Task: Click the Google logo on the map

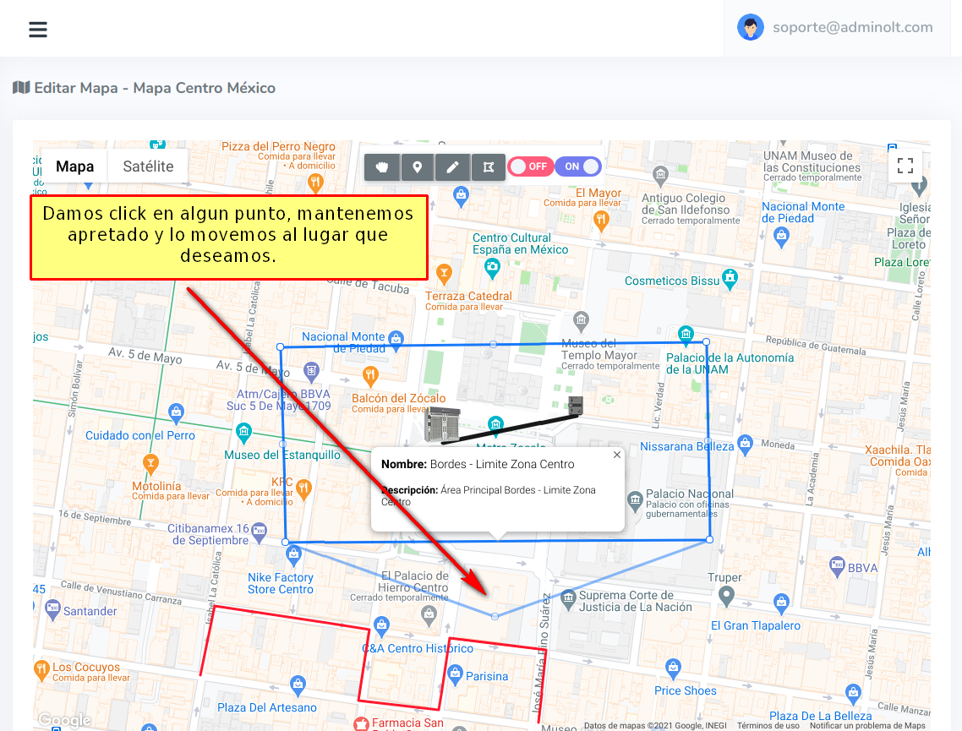Action: 64,721
